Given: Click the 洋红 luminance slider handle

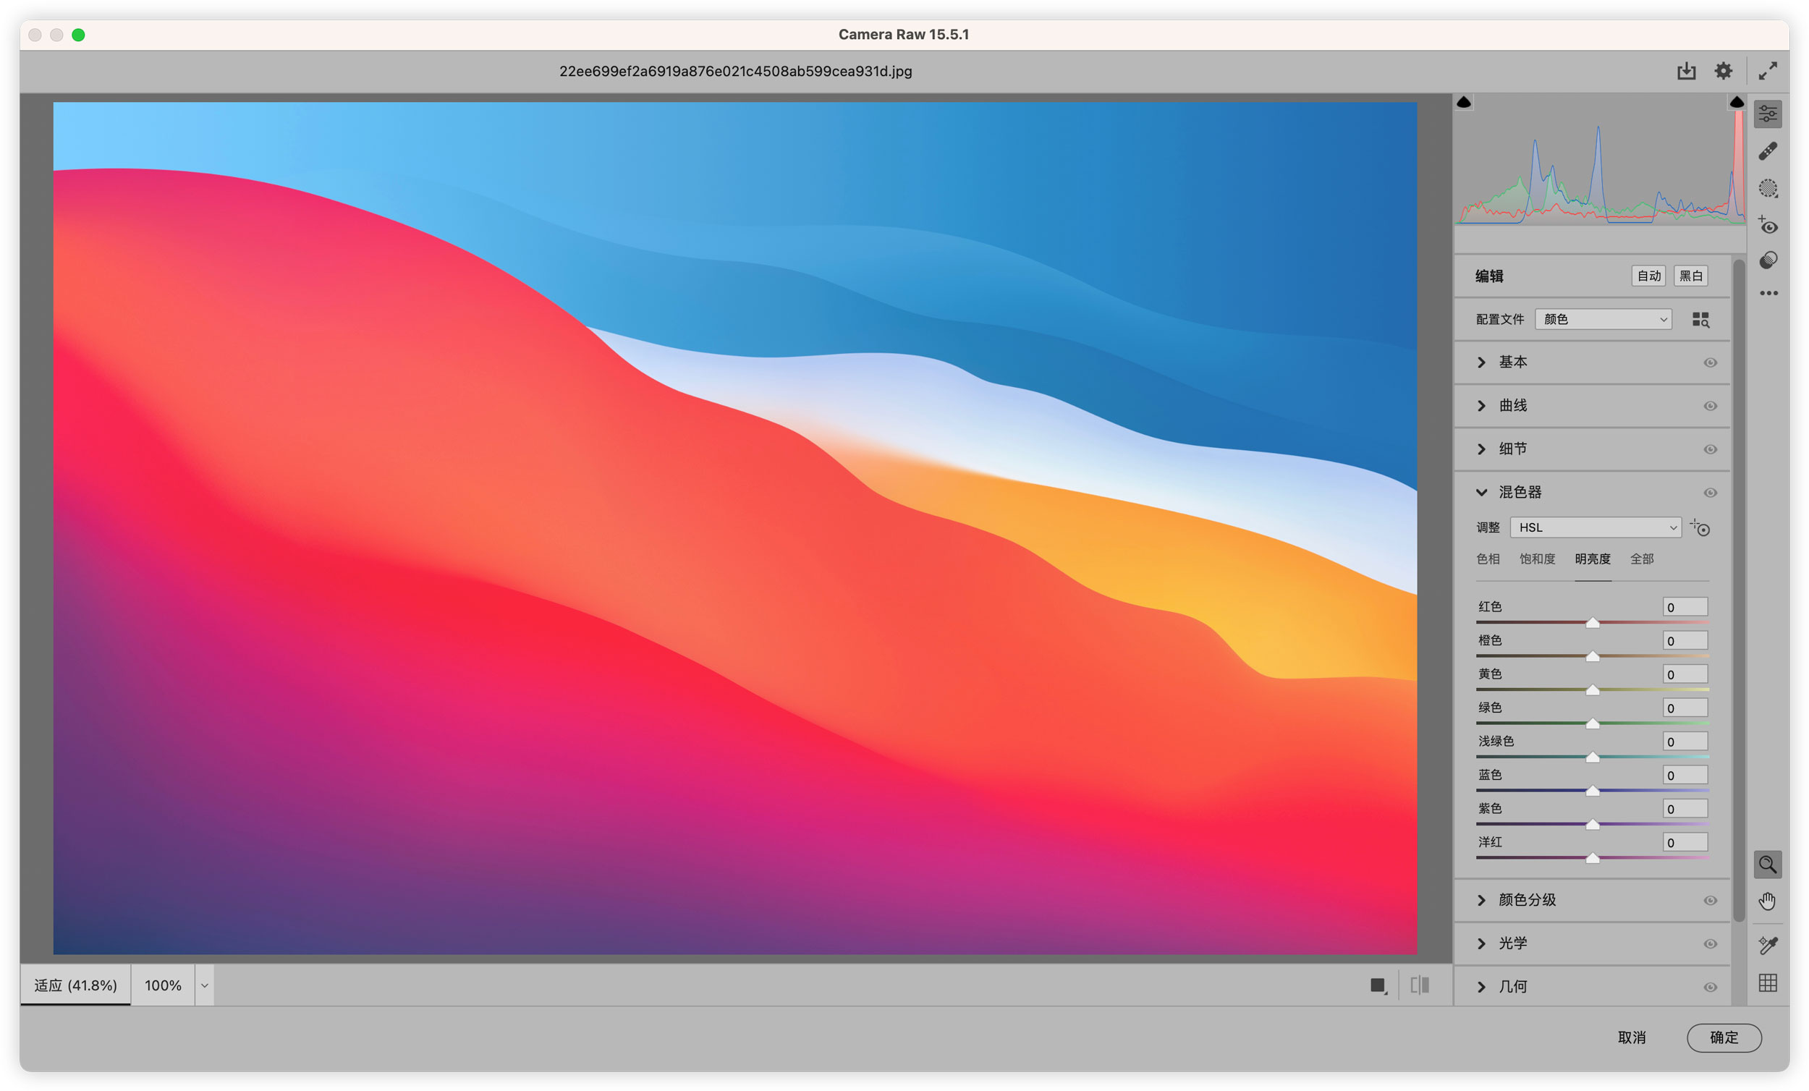Looking at the screenshot, I should (1592, 857).
